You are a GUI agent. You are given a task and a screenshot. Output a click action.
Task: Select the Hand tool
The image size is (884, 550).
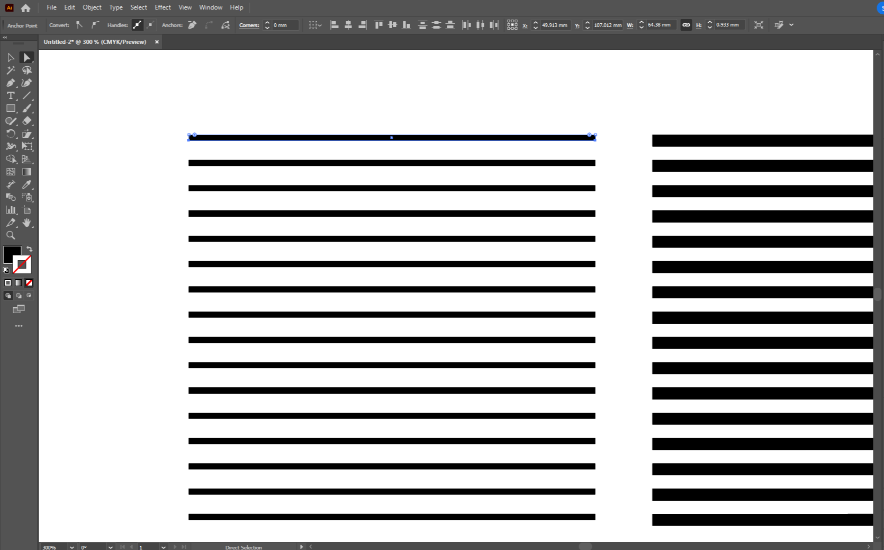coord(27,223)
